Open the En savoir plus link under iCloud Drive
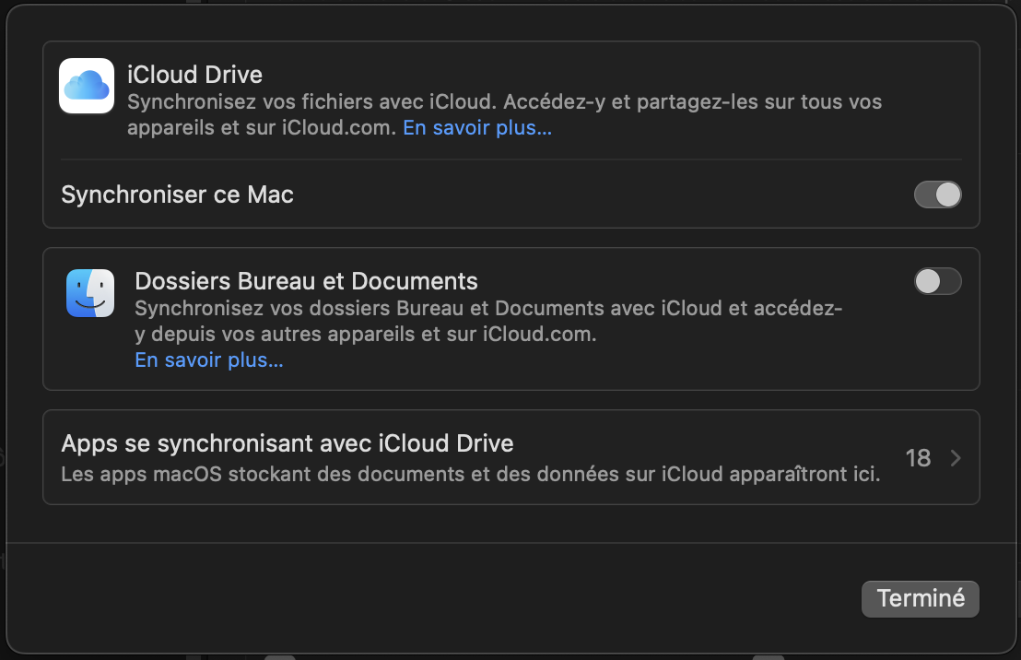 [x=477, y=128]
